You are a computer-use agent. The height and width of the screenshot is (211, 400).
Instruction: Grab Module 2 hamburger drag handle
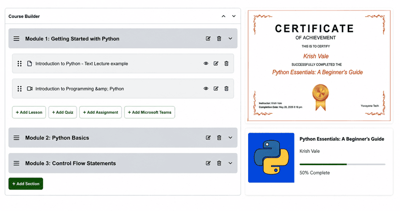coord(17,138)
